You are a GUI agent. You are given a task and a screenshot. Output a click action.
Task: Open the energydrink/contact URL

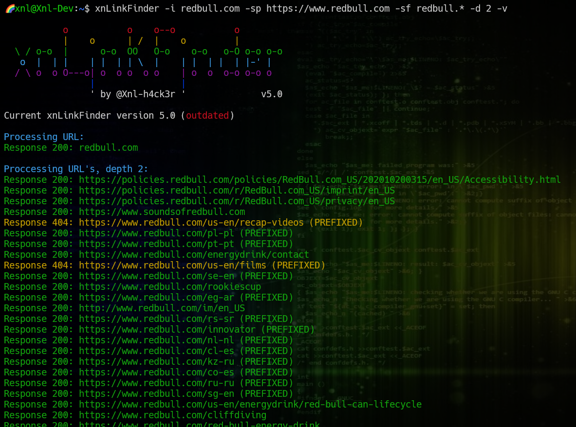pos(194,254)
